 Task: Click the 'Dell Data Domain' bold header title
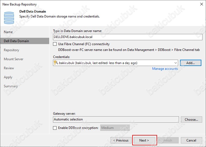click(x=33, y=11)
